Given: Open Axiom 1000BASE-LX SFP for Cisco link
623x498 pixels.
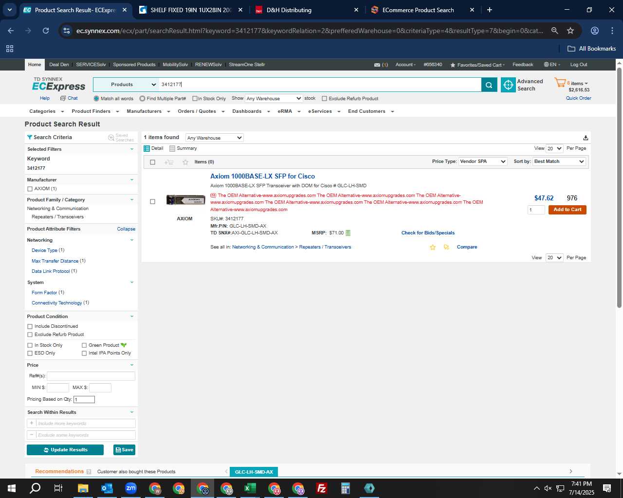Looking at the screenshot, I should pos(262,176).
